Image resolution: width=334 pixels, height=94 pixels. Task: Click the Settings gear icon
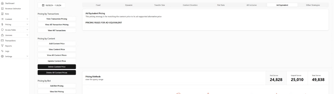(2, 56)
